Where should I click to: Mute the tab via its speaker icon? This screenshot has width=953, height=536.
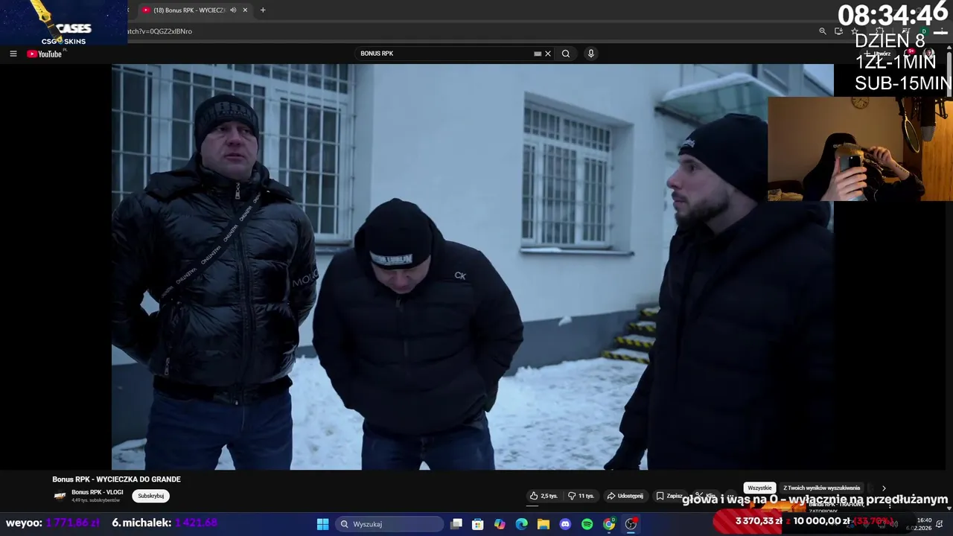(233, 10)
